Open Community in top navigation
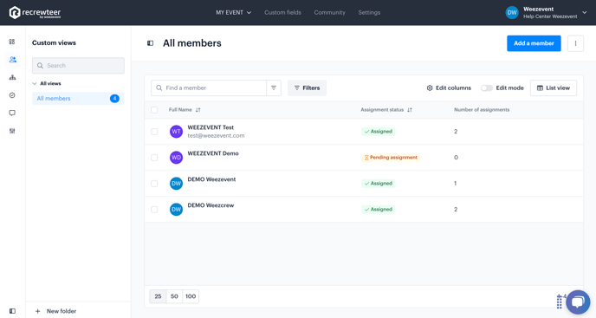596x318 pixels. click(x=329, y=12)
